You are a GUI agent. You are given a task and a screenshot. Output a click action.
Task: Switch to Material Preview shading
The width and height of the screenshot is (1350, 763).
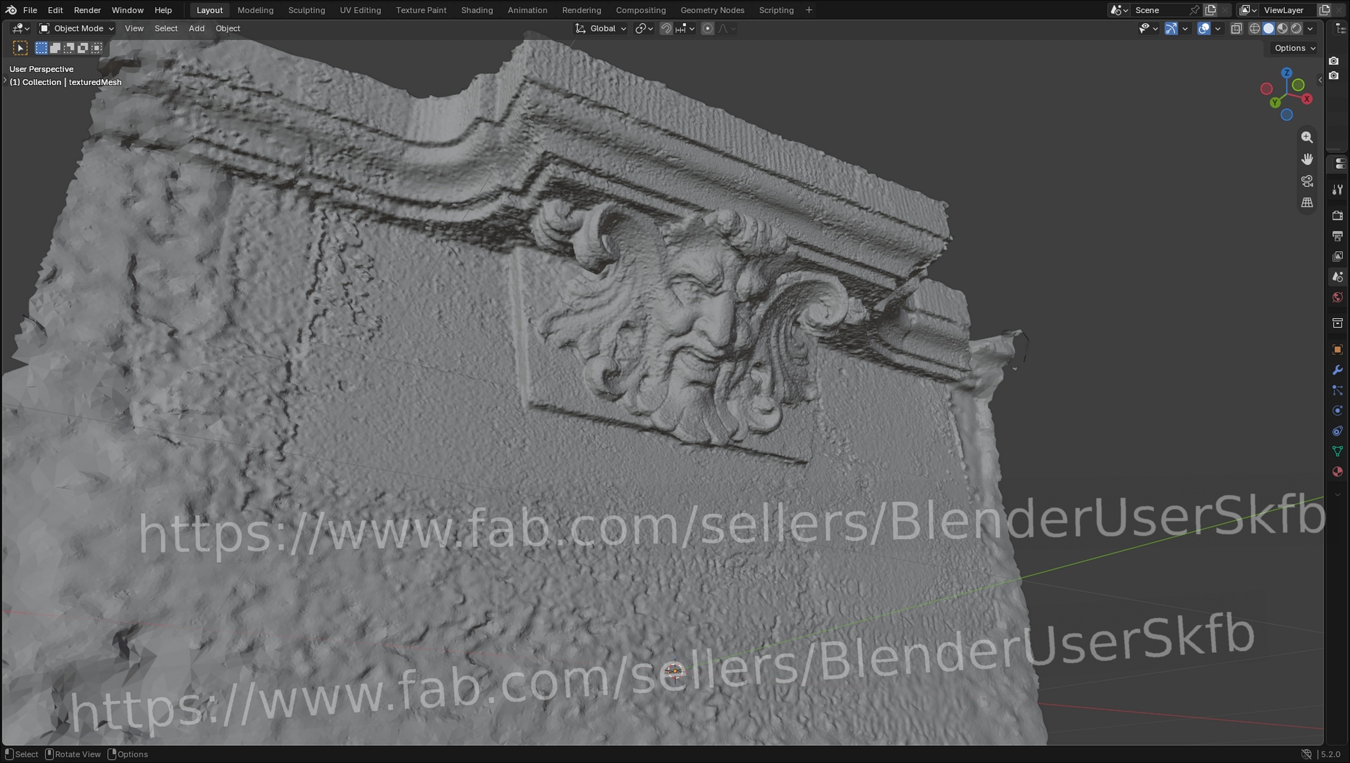click(1282, 28)
